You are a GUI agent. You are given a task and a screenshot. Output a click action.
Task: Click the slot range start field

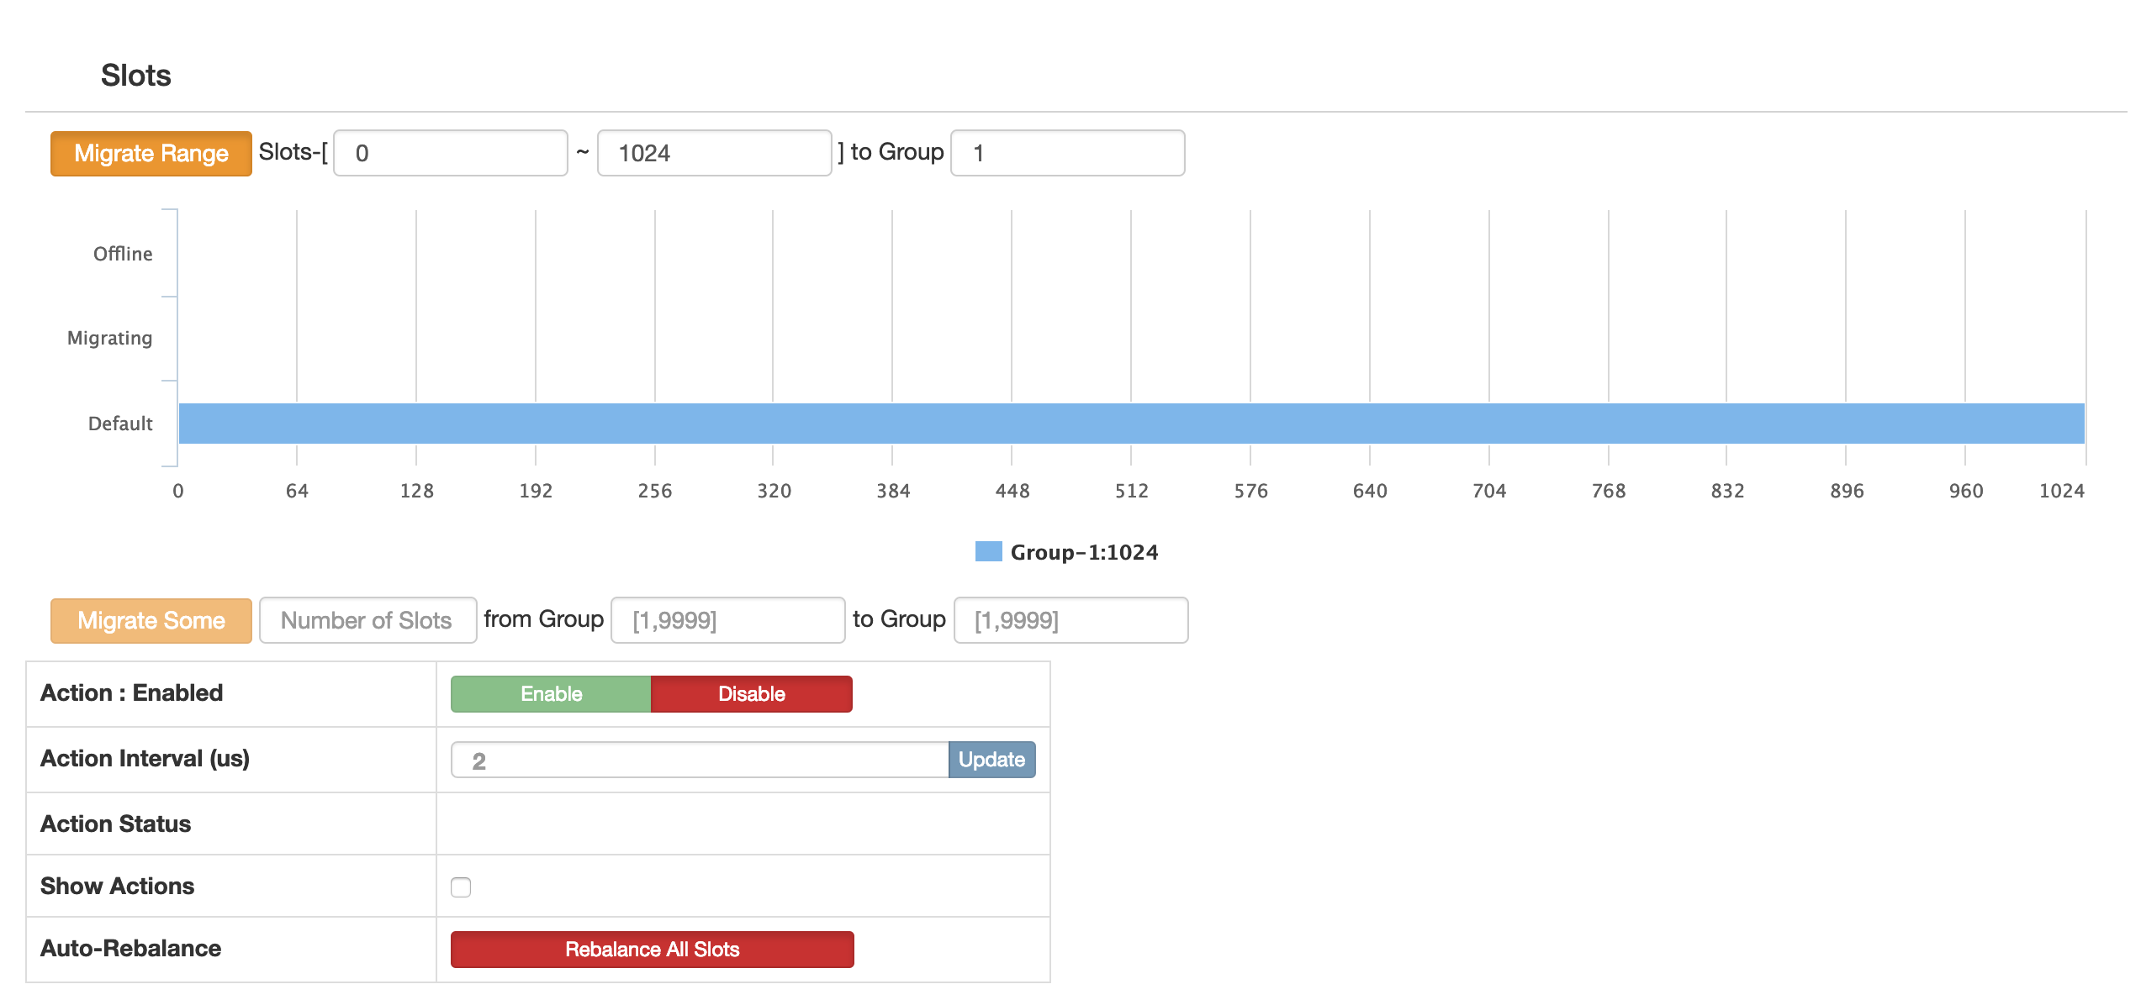(x=451, y=153)
